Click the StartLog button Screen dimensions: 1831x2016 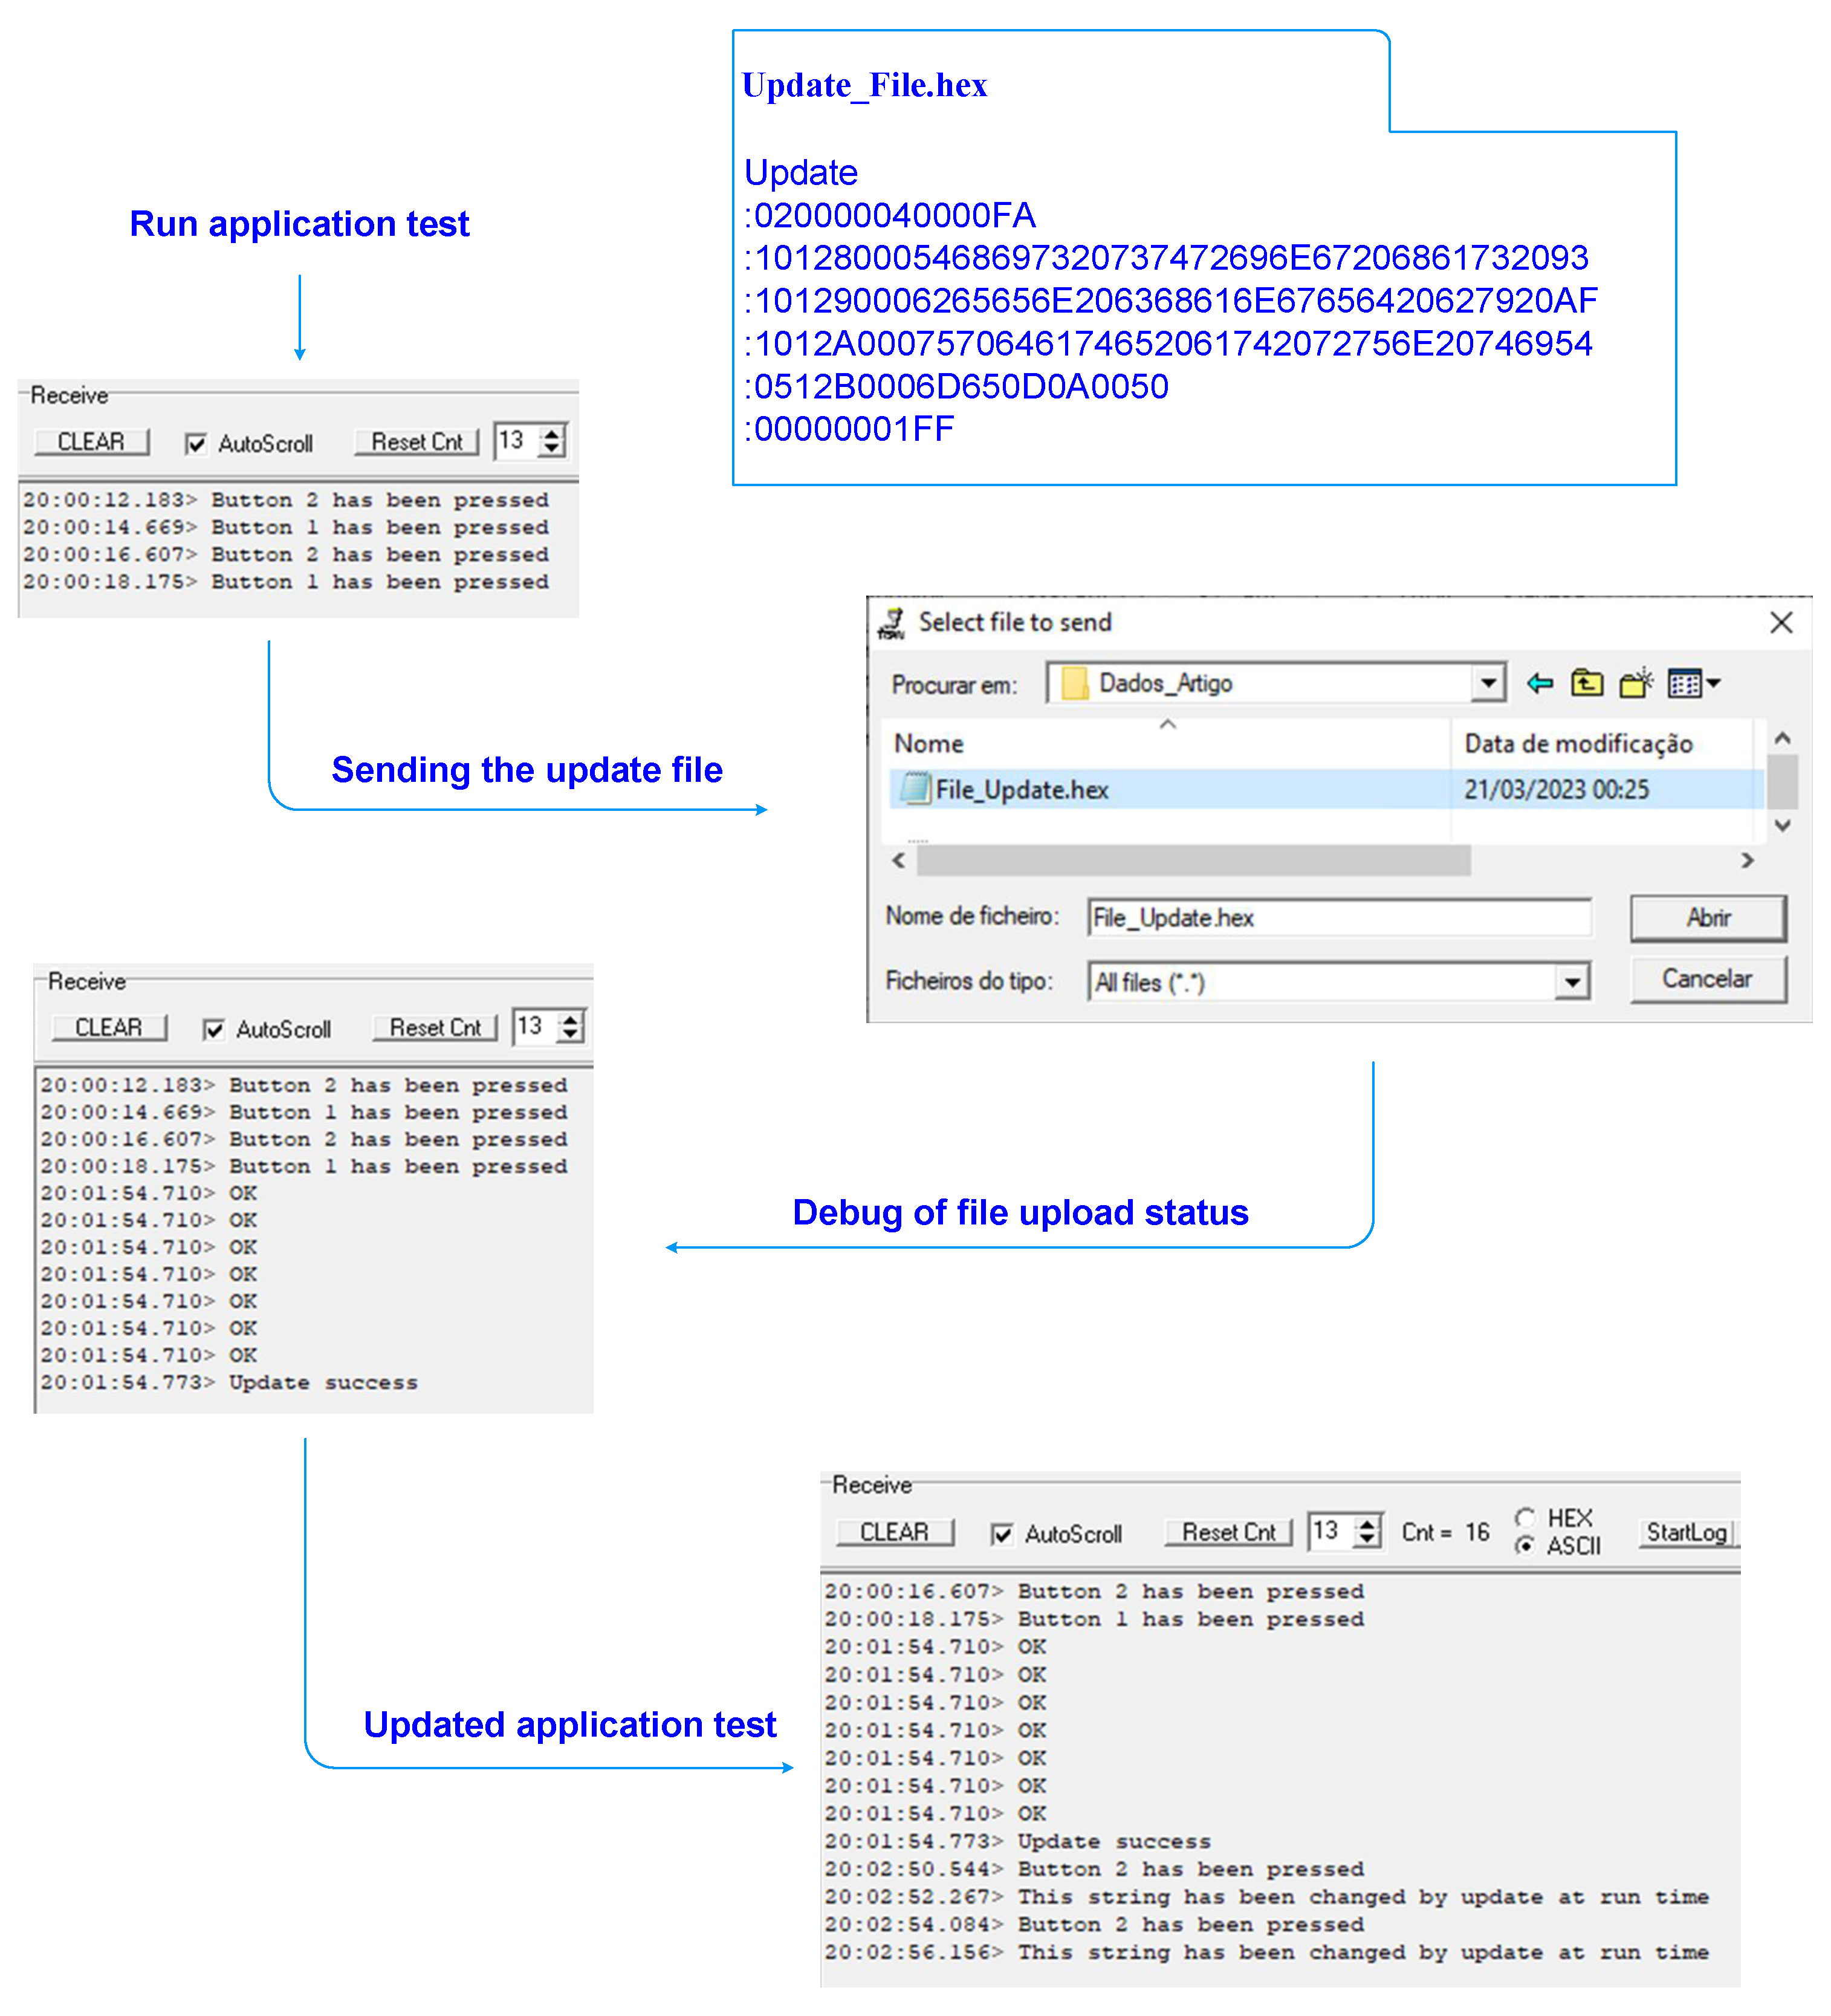(1686, 1533)
